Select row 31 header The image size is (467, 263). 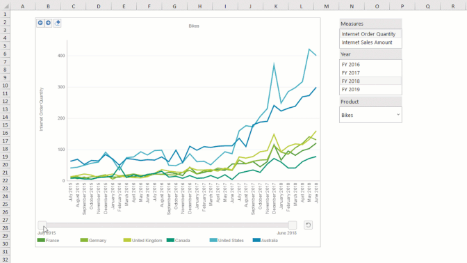click(x=5, y=252)
